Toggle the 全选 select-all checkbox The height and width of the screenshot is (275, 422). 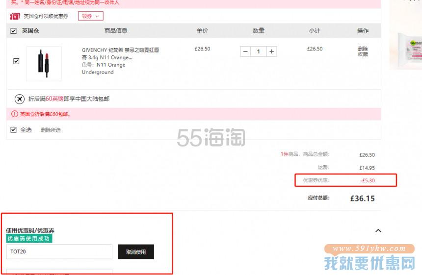(x=13, y=130)
